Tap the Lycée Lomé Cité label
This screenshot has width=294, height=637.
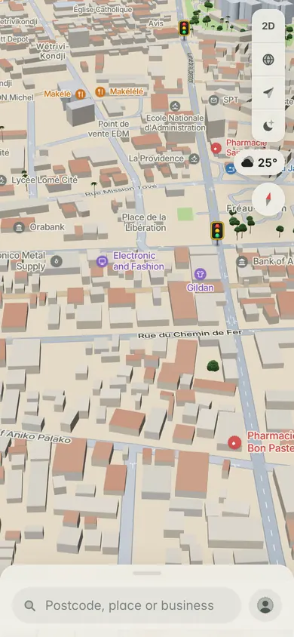[x=44, y=180]
